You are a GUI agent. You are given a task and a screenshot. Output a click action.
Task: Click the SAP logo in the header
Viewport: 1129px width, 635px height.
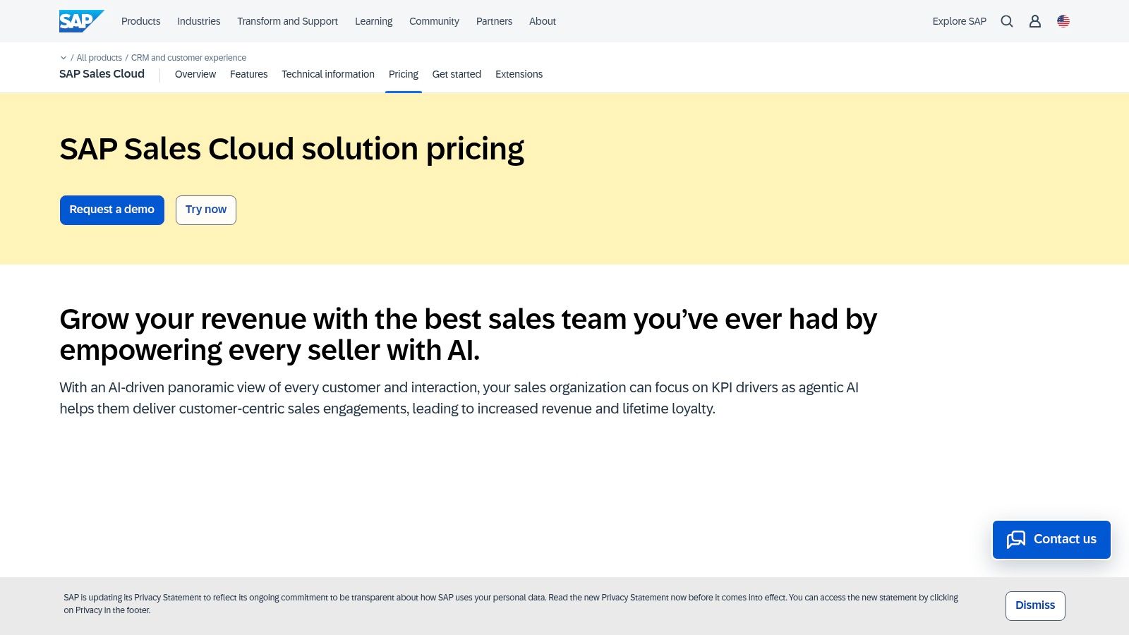[x=80, y=20]
